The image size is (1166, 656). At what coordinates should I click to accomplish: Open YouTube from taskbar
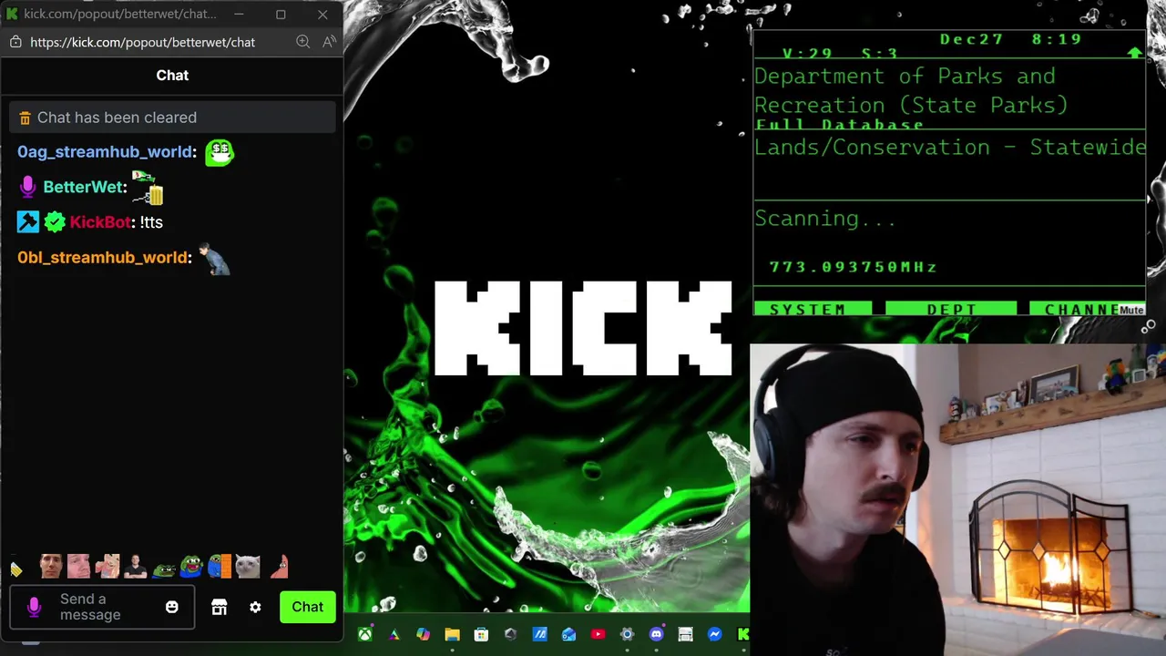598,634
